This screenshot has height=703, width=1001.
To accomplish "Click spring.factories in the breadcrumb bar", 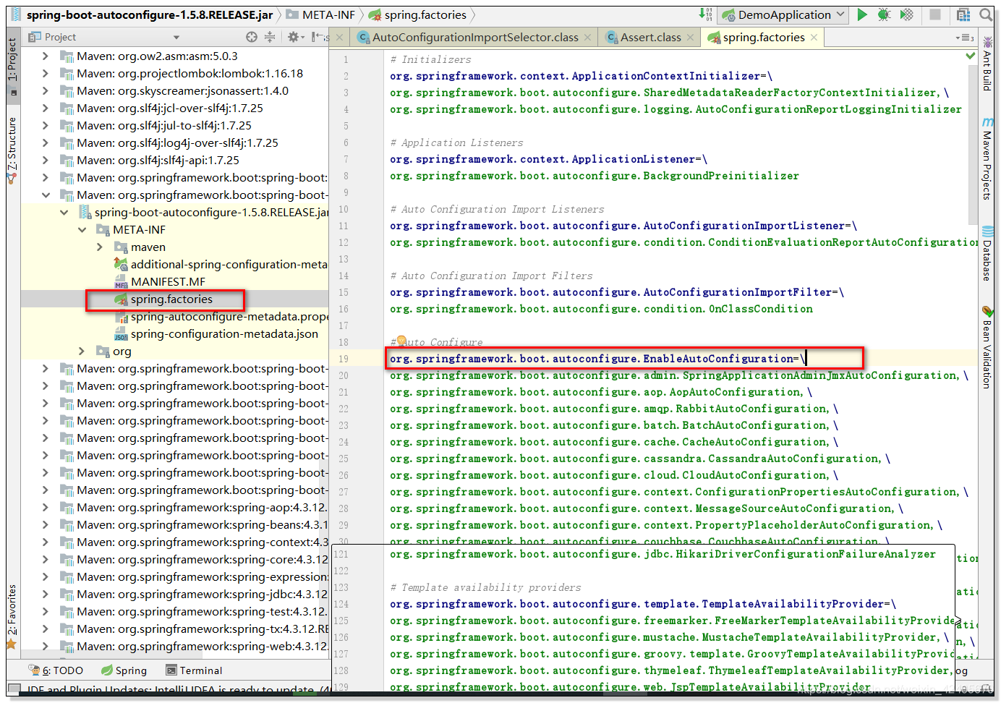I will tap(417, 14).
